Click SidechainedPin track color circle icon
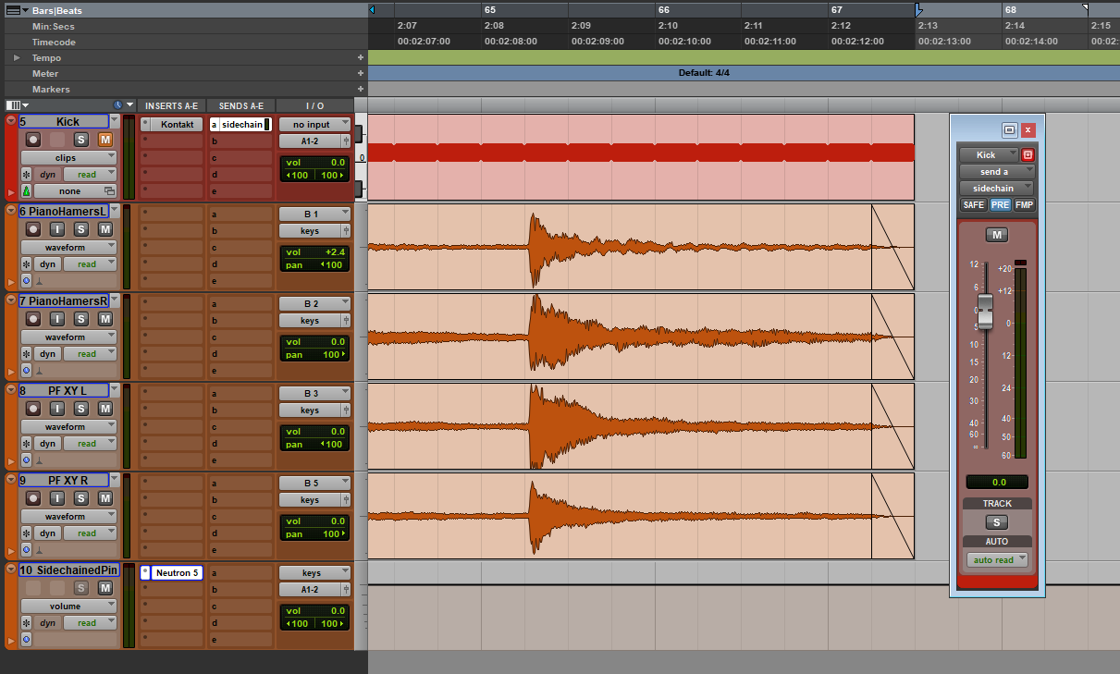This screenshot has width=1120, height=674. pyautogui.click(x=11, y=570)
